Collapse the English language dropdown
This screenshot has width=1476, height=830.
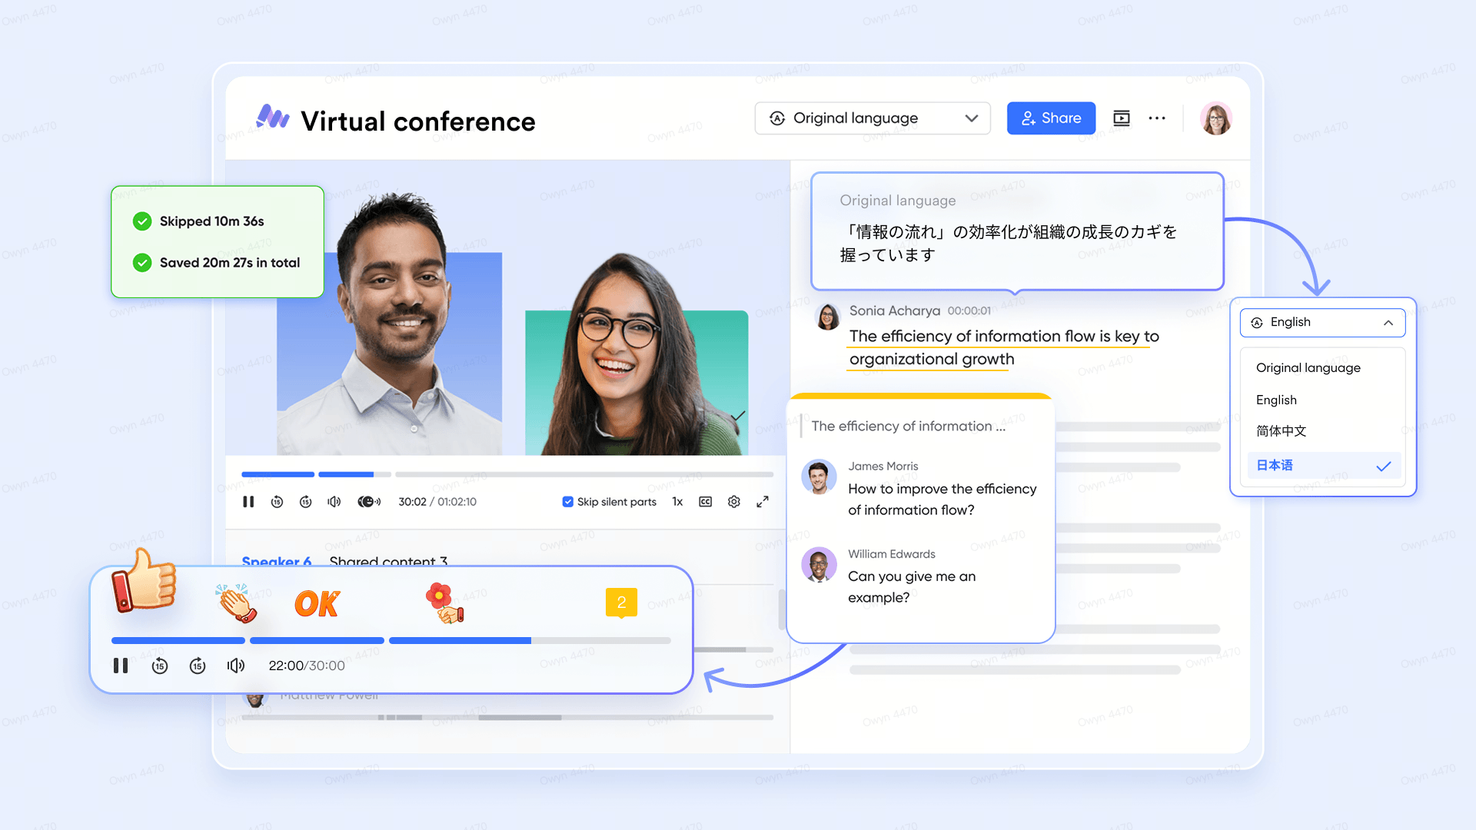[1322, 323]
